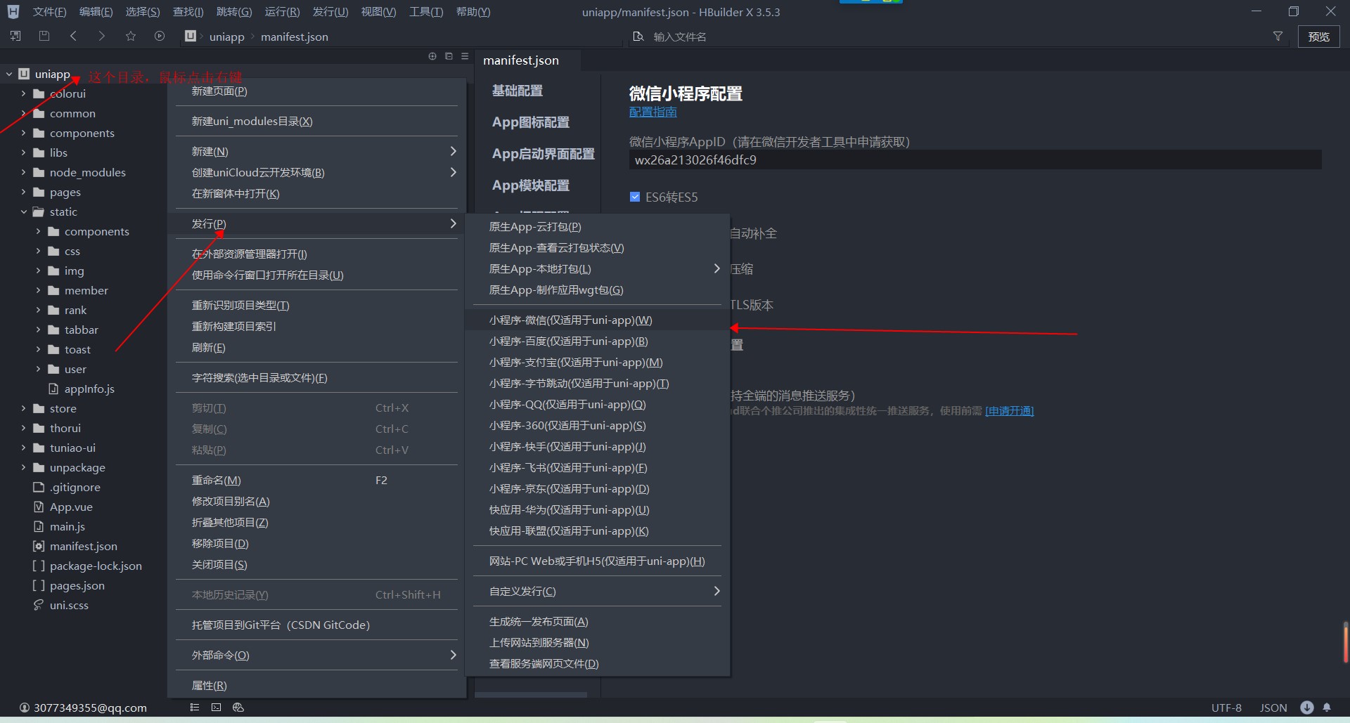Open .gitignore file in tree
This screenshot has height=723, width=1350.
tap(75, 487)
